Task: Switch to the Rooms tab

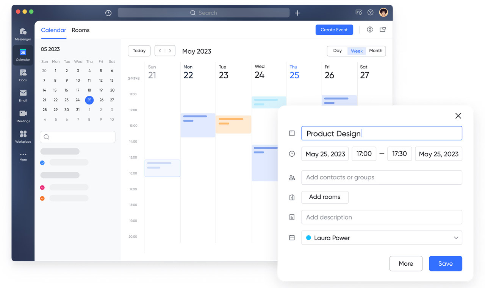Action: [x=80, y=30]
